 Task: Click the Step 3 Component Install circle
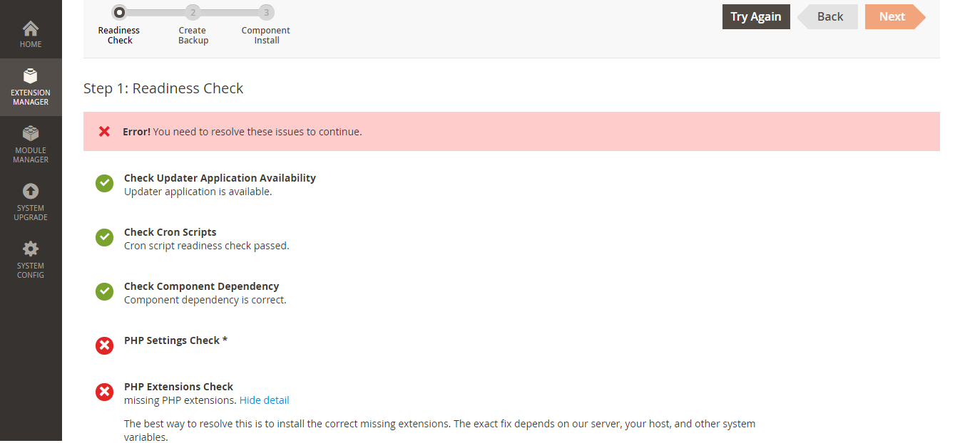(x=266, y=12)
